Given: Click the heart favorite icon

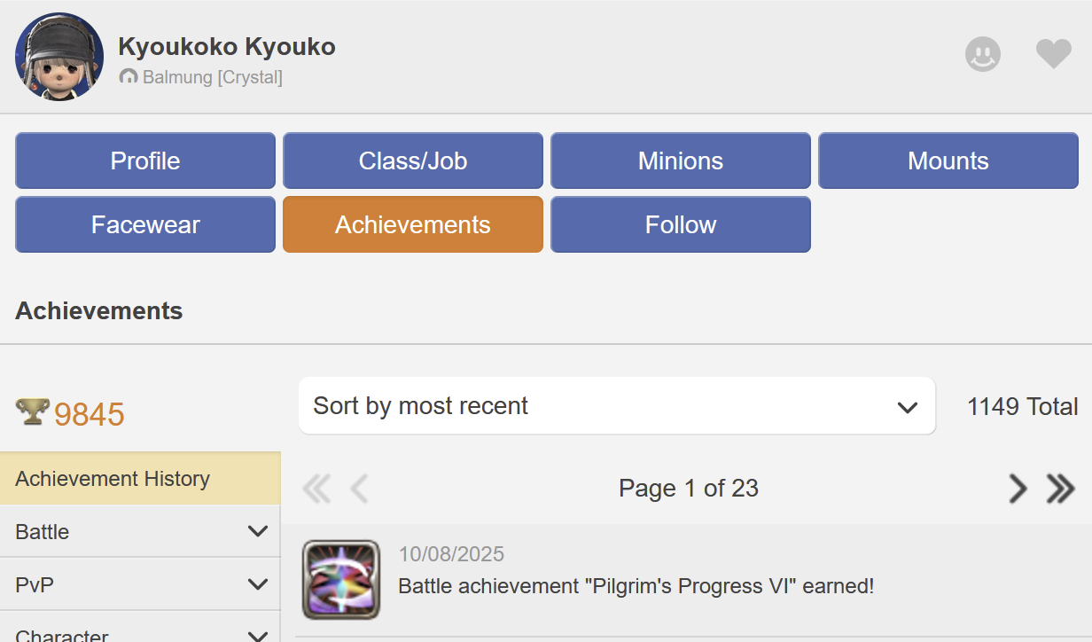Looking at the screenshot, I should coord(1054,54).
